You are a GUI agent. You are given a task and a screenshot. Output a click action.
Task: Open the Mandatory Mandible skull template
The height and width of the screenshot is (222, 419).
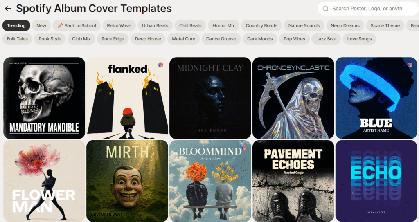click(44, 98)
